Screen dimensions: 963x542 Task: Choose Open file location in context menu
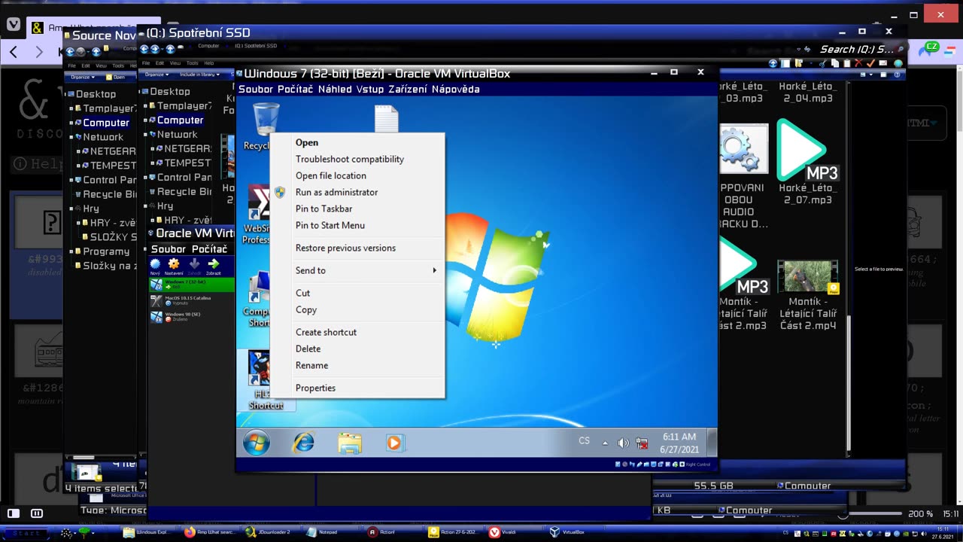[x=331, y=175]
